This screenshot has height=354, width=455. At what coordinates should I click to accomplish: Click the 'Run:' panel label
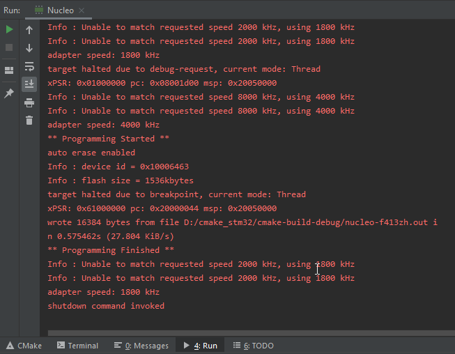click(12, 10)
